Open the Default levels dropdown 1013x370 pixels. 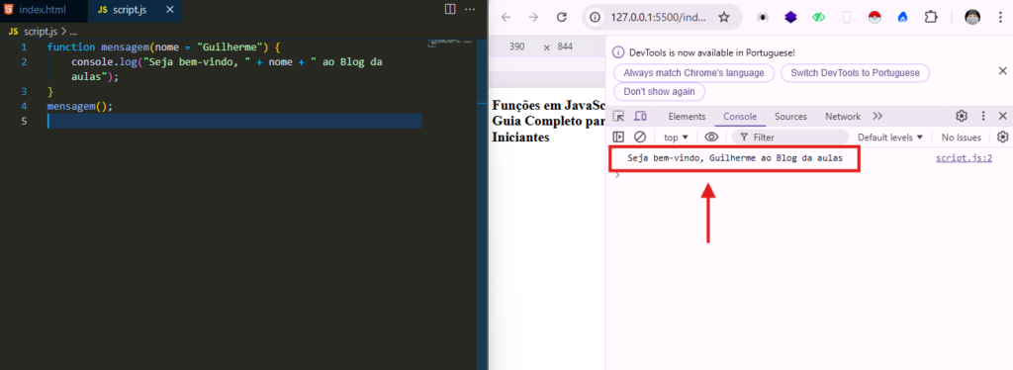coord(890,137)
